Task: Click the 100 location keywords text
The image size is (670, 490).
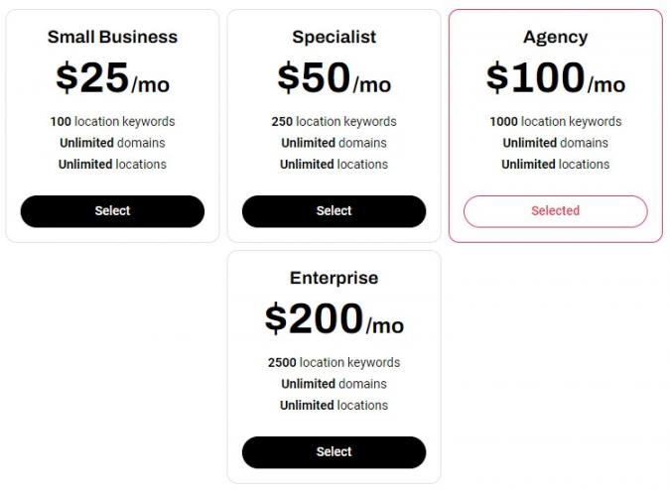Action: pyautogui.click(x=112, y=122)
